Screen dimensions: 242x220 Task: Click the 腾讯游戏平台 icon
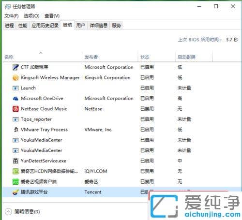coord(15,192)
